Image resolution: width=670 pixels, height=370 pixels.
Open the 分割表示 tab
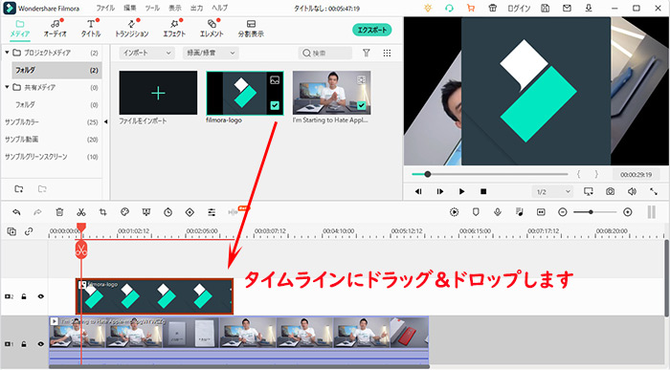pos(251,29)
